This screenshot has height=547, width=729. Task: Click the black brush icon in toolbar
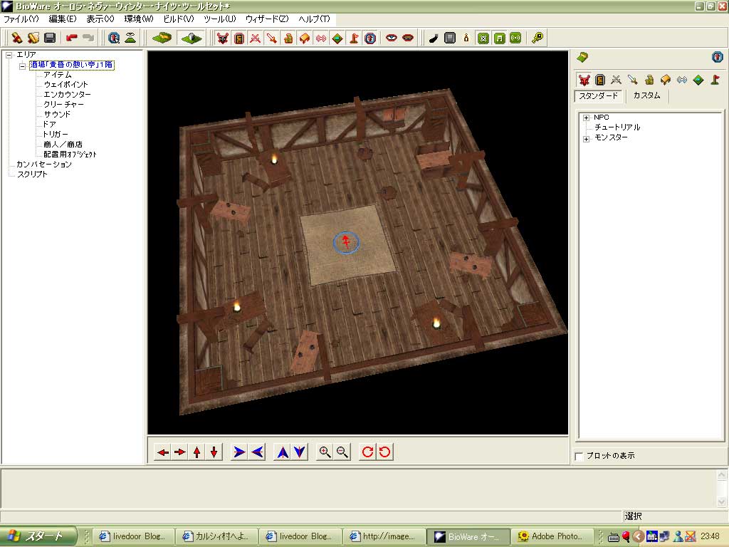(x=434, y=38)
